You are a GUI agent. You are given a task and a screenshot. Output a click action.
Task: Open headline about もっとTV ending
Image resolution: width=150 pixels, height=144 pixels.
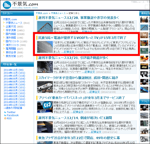point(82,38)
